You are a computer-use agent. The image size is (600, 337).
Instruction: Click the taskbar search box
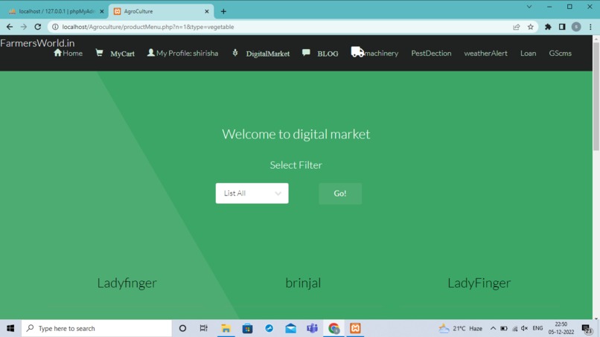97,328
